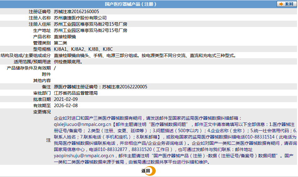The image size is (298, 177).
Task: Click the label 管理类别
Action: point(42,43)
